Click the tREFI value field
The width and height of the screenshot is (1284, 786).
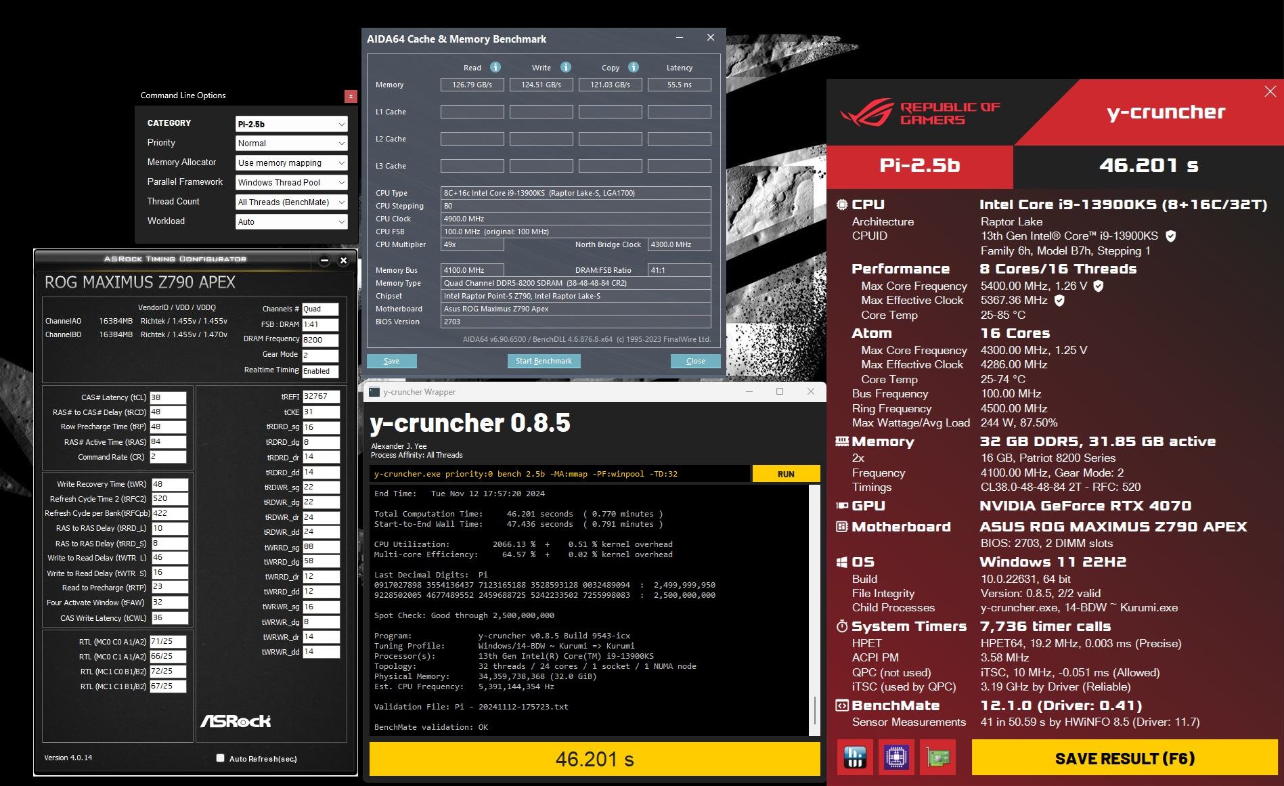(x=321, y=397)
